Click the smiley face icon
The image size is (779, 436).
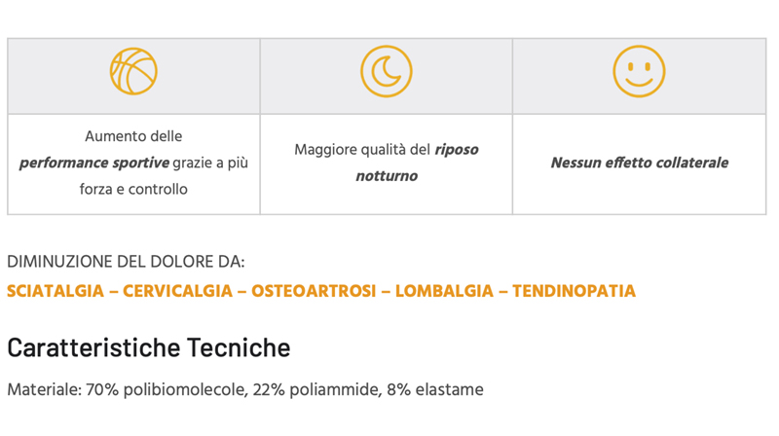pos(639,71)
